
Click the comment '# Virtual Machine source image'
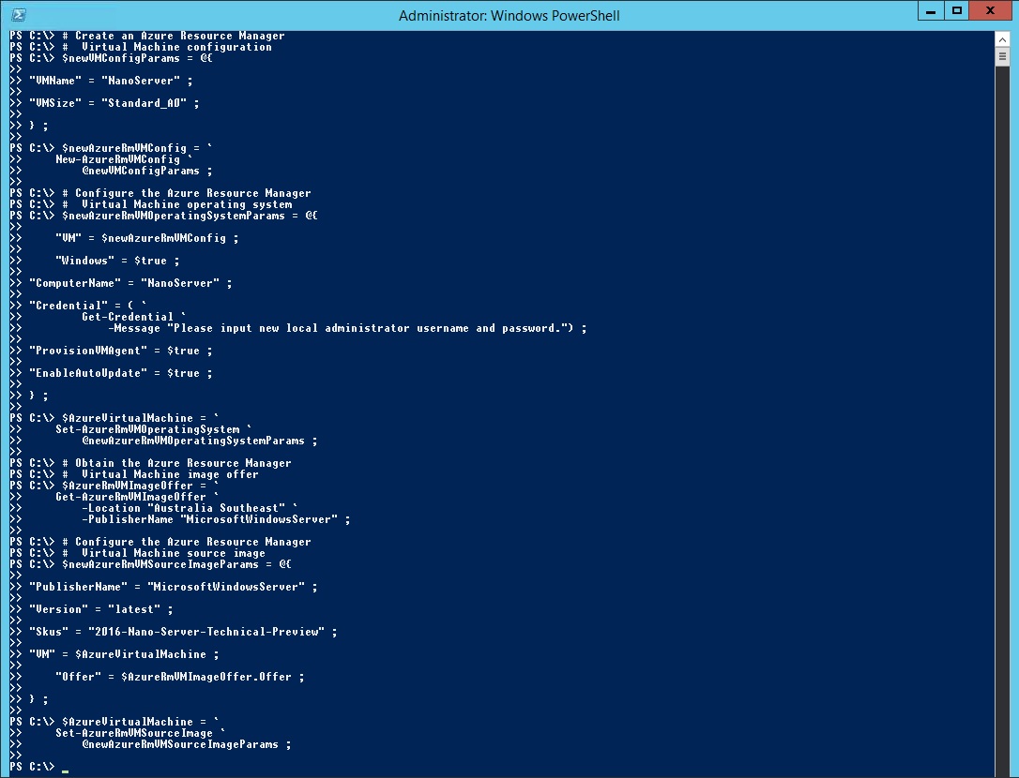[x=164, y=553]
